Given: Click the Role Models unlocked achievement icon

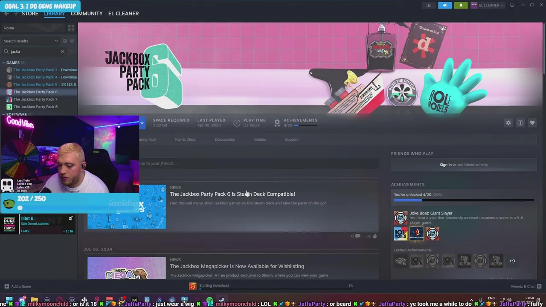Looking at the screenshot, I should (x=401, y=234).
